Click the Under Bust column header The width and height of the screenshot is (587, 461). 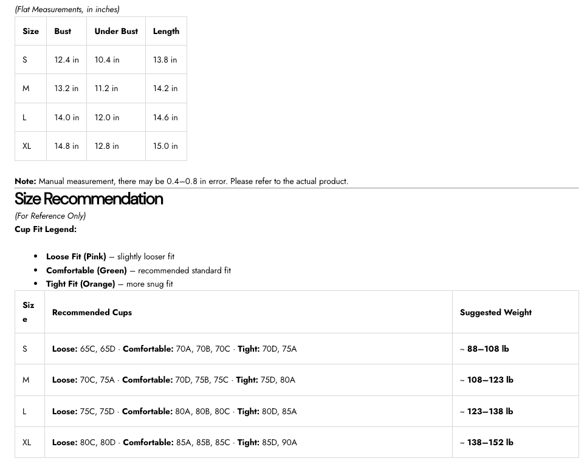pyautogui.click(x=116, y=31)
